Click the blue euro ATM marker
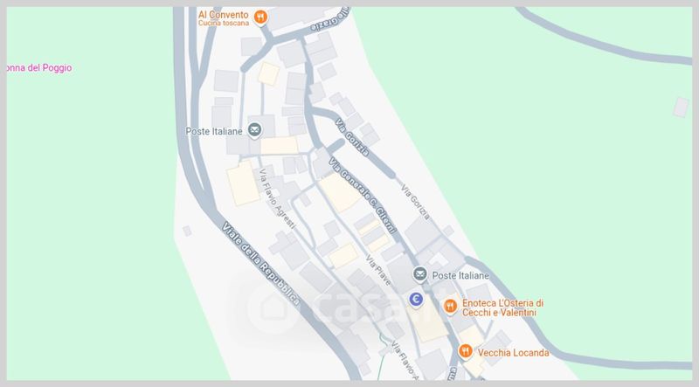Screen dimensions: 699x387 point(416,300)
